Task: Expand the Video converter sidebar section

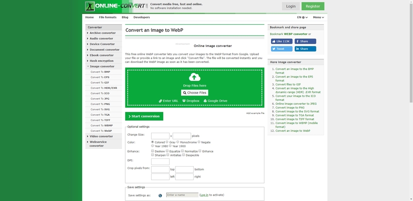Action: pos(101,136)
